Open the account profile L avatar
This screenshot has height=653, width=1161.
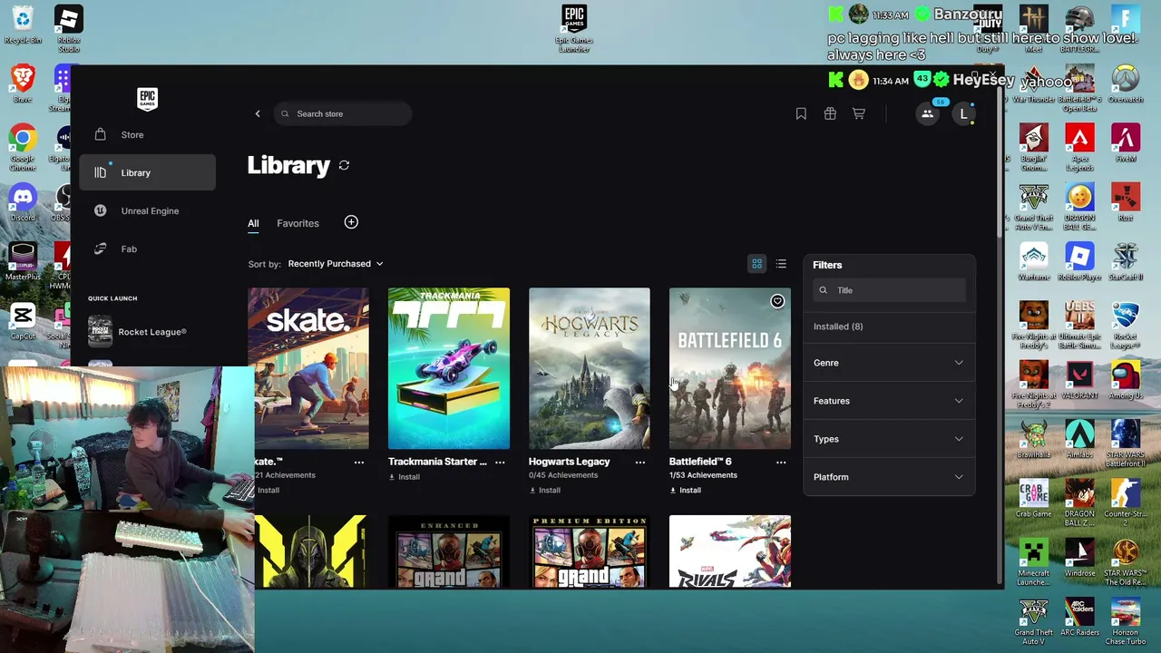coord(963,113)
